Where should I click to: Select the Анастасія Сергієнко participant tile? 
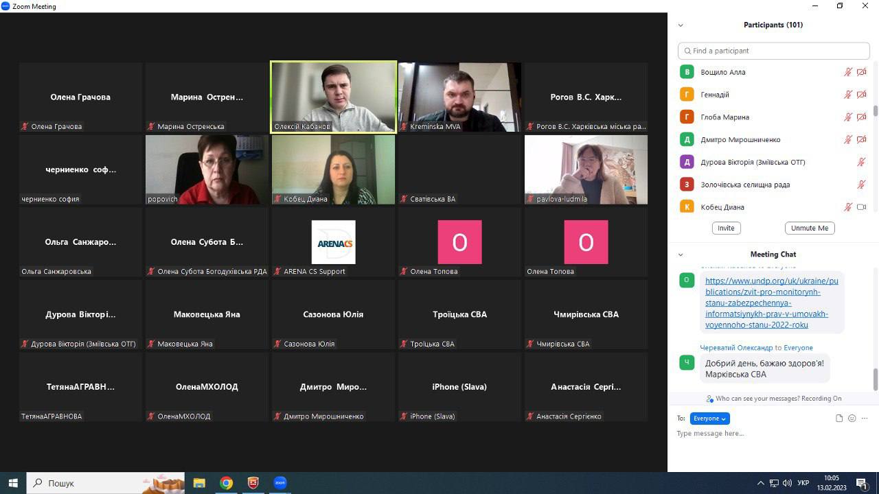click(x=586, y=387)
